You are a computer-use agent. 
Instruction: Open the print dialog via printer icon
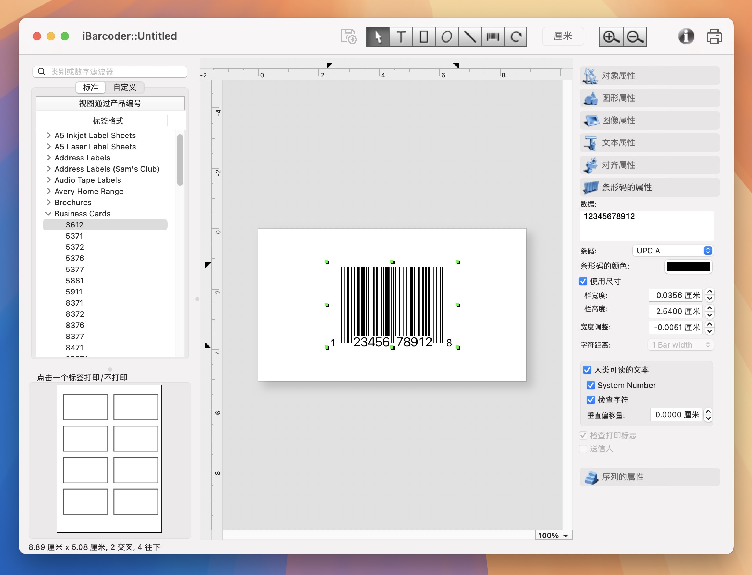coord(714,36)
